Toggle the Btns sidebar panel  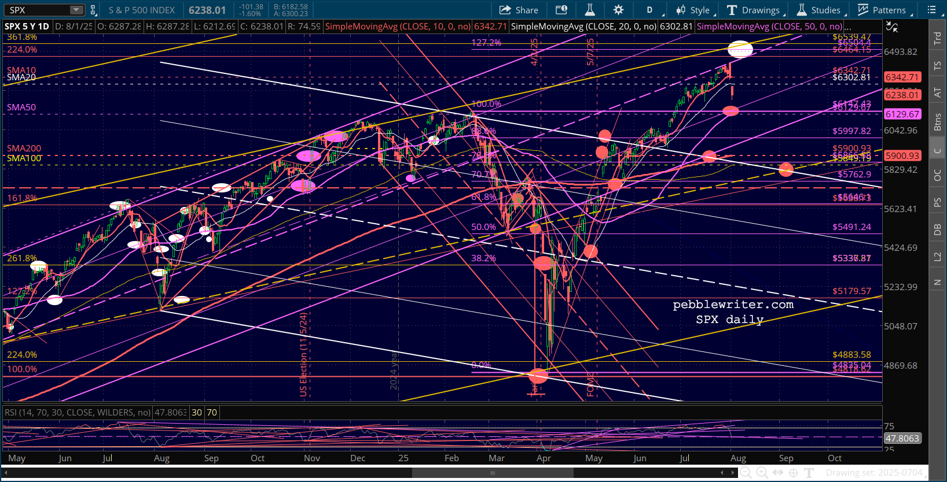(937, 122)
